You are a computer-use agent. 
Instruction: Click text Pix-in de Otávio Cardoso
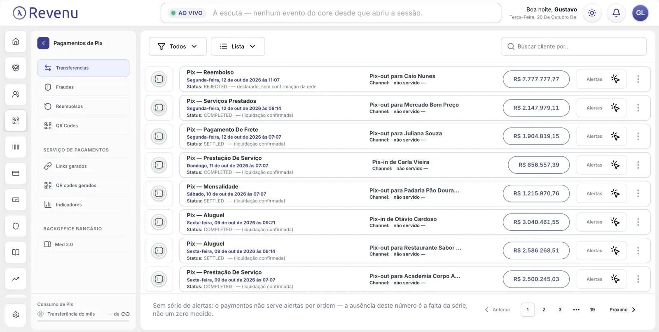click(403, 219)
